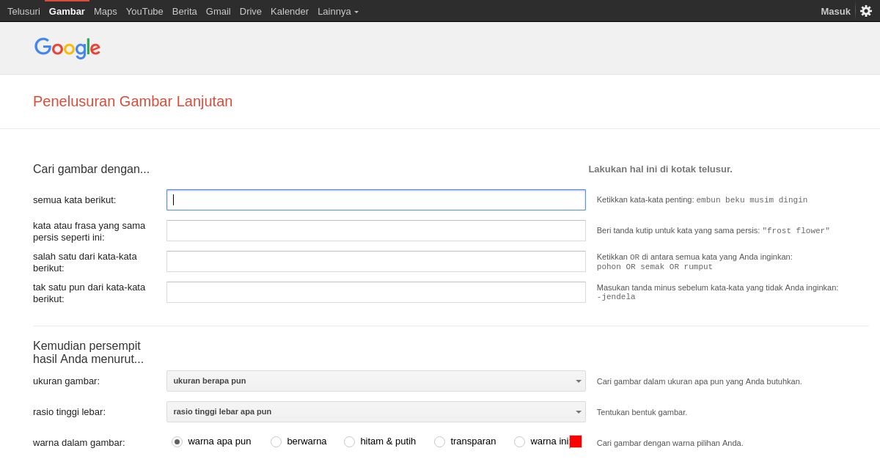Click the settings gear icon
This screenshot has height=462, width=880.
pos(866,11)
